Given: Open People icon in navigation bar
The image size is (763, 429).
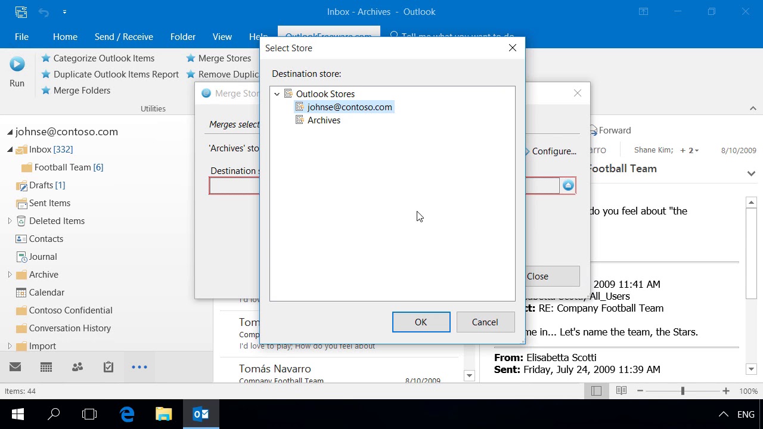Looking at the screenshot, I should tap(77, 367).
